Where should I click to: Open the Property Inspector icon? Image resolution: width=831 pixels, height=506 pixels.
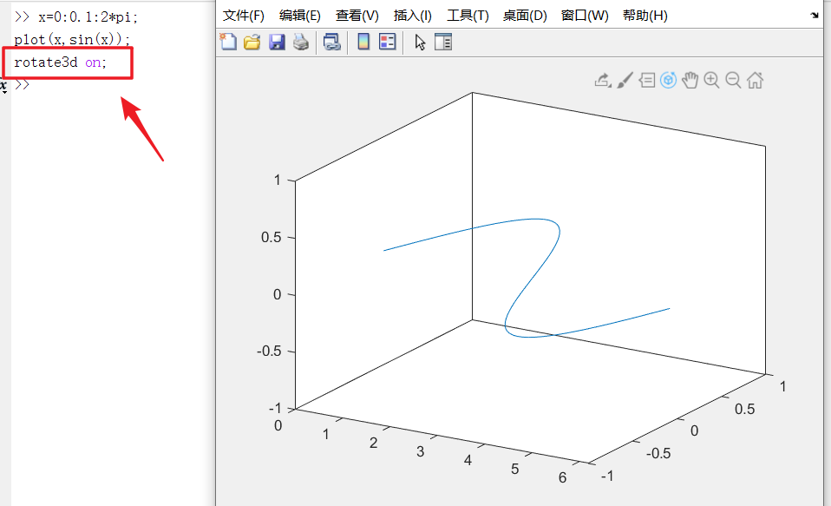point(442,42)
